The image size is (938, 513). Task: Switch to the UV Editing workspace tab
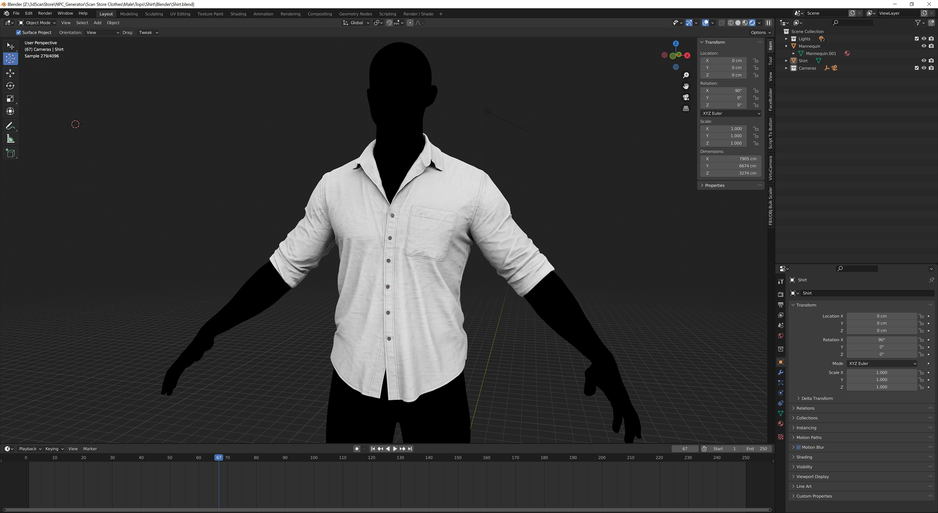pyautogui.click(x=180, y=14)
